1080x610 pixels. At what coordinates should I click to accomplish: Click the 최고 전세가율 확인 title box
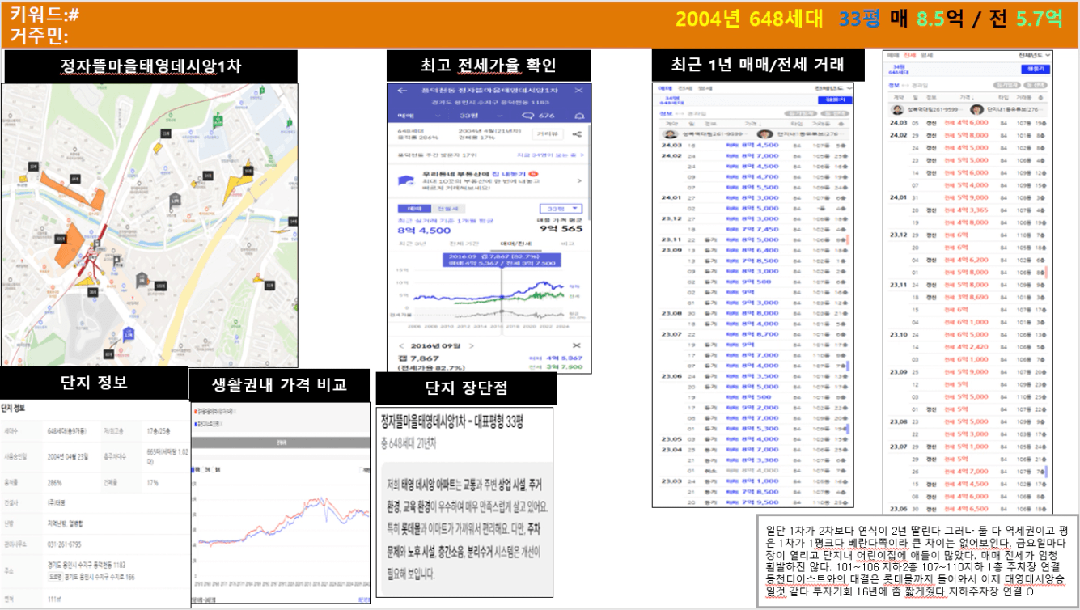point(489,66)
